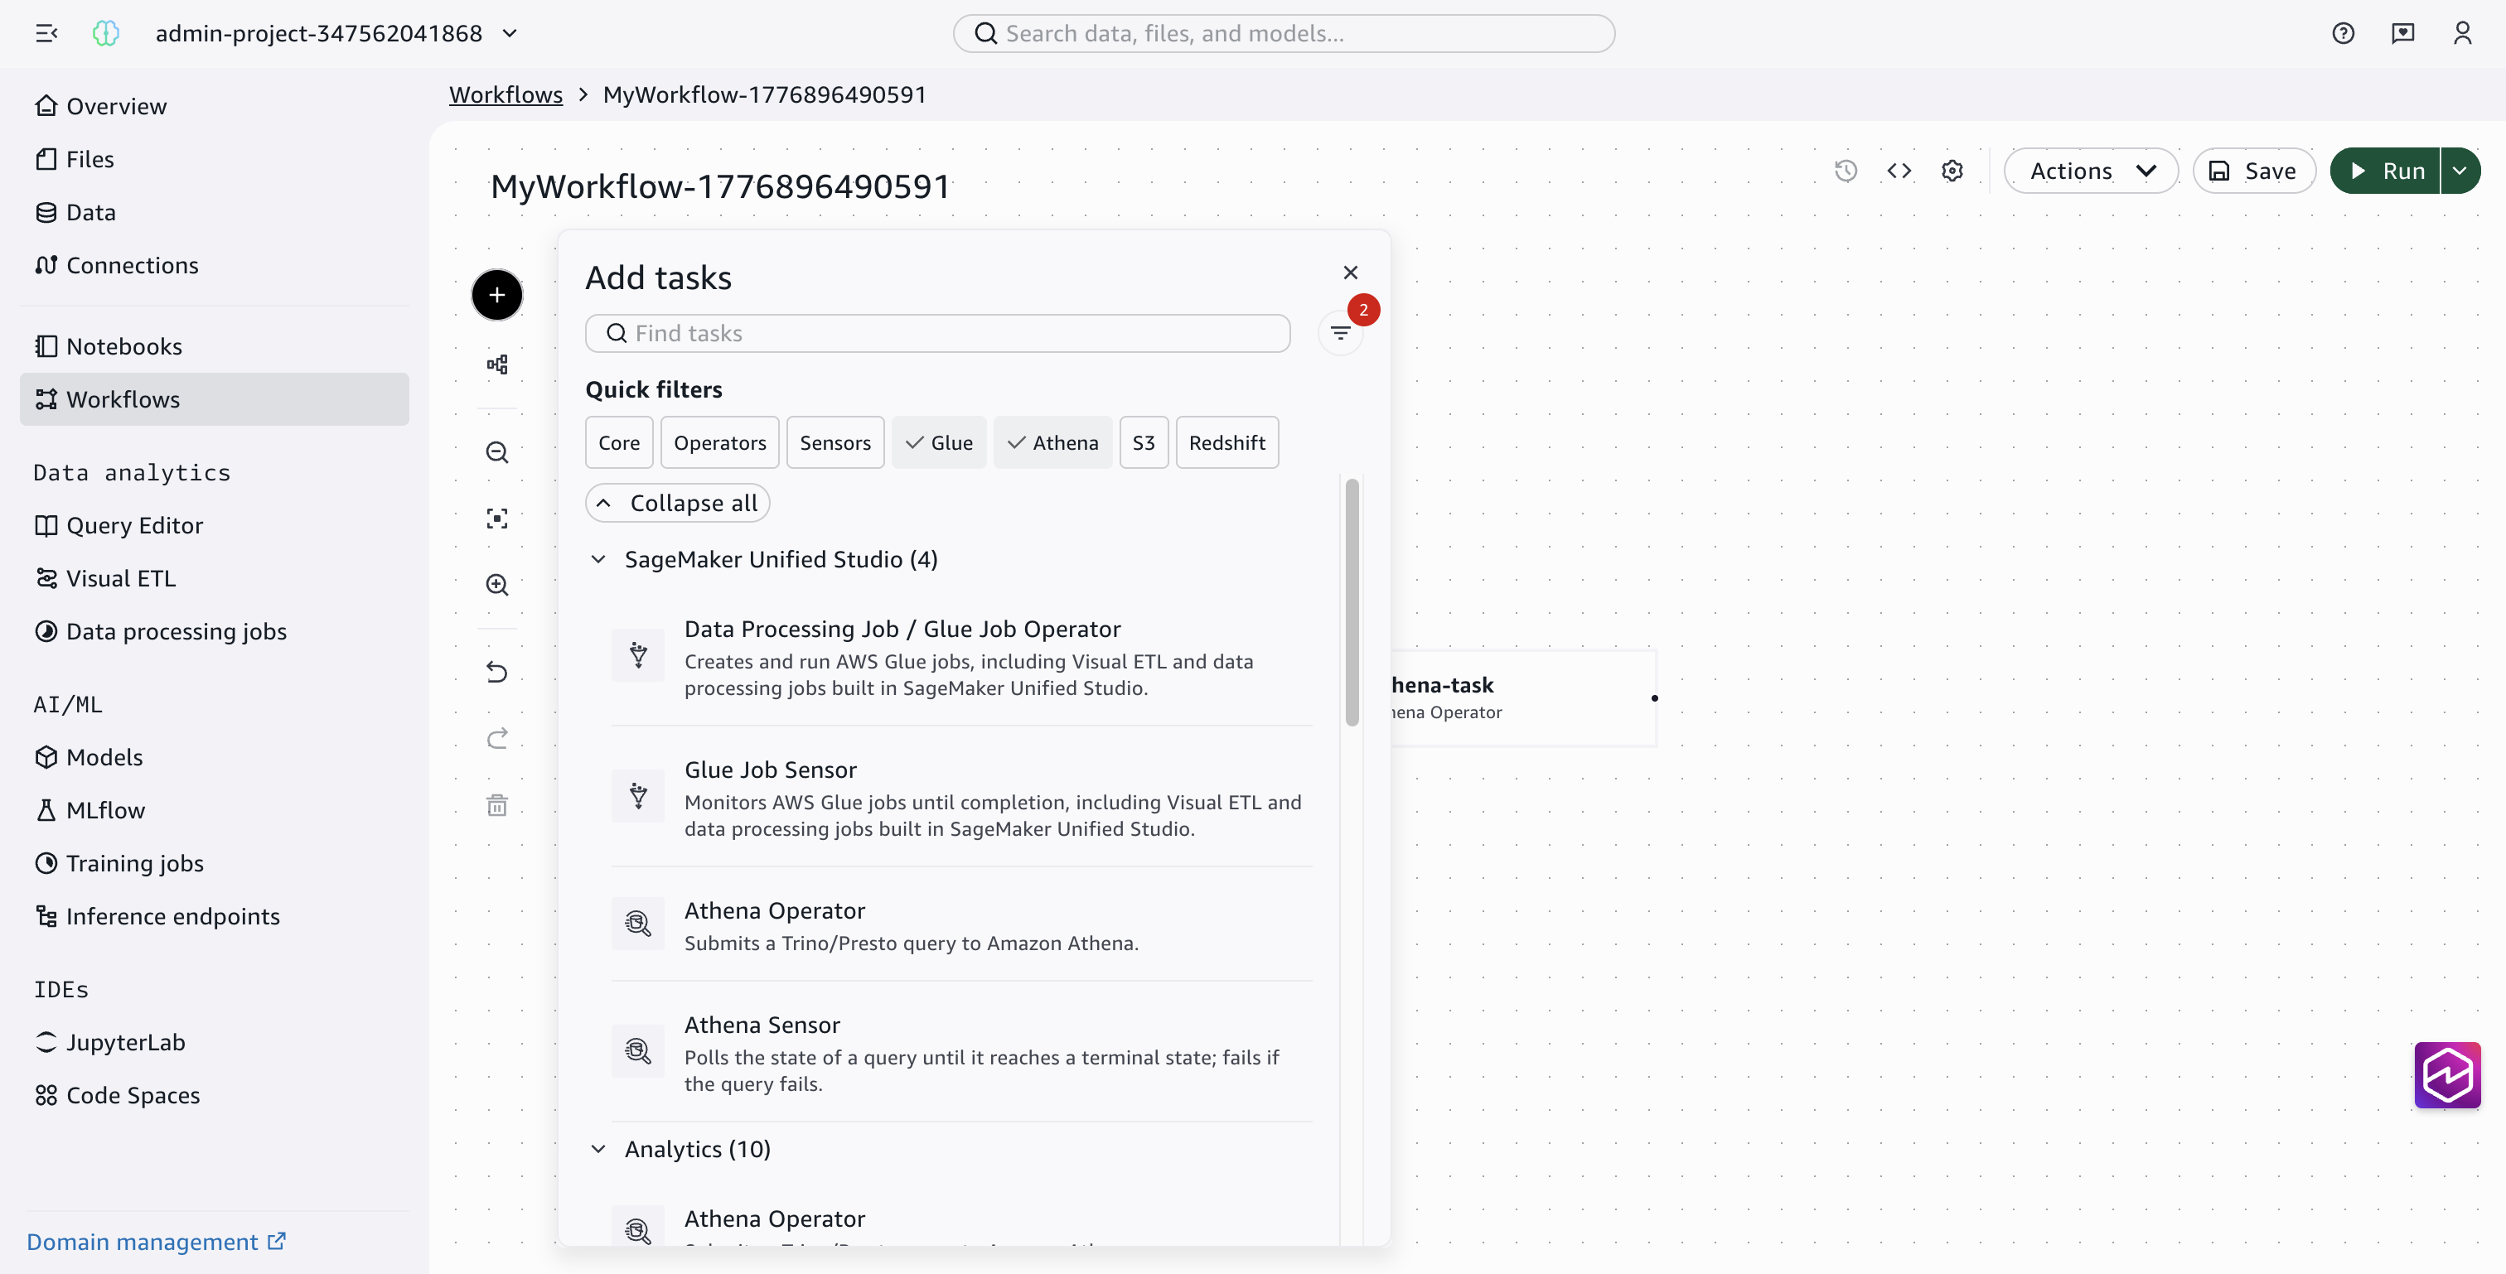
Task: Click the trash delete icon
Action: point(497,804)
